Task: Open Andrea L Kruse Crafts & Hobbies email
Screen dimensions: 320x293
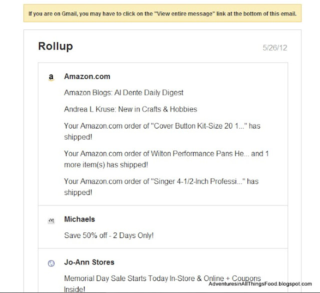Action: click(130, 109)
